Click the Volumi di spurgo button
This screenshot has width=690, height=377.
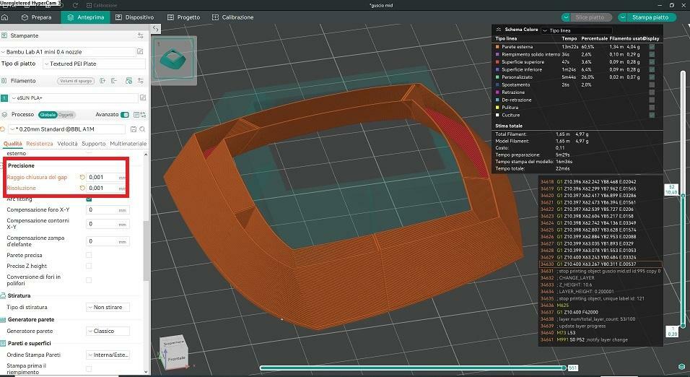click(x=76, y=81)
